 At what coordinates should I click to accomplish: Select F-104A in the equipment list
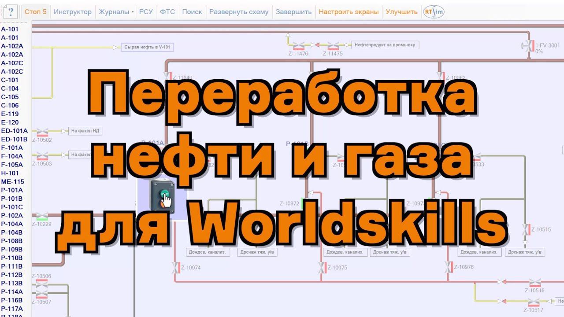pos(12,156)
